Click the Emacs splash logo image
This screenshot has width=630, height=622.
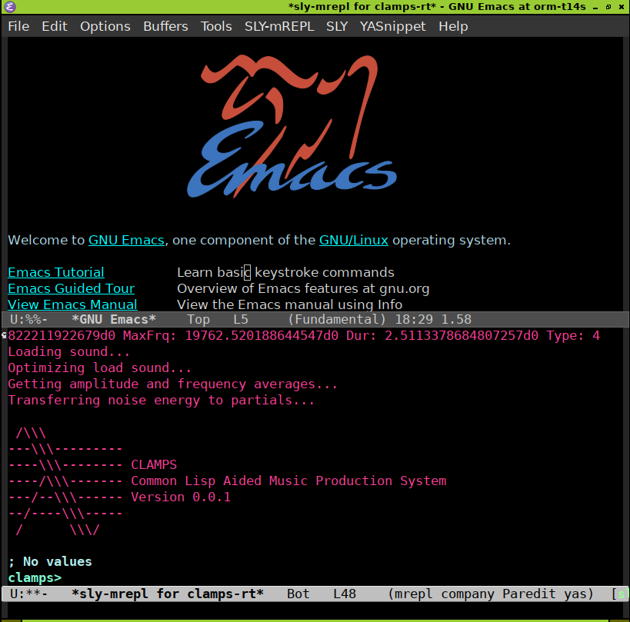click(x=292, y=126)
